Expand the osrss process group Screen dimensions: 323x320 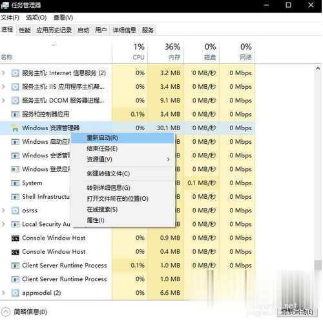[x=3, y=211]
